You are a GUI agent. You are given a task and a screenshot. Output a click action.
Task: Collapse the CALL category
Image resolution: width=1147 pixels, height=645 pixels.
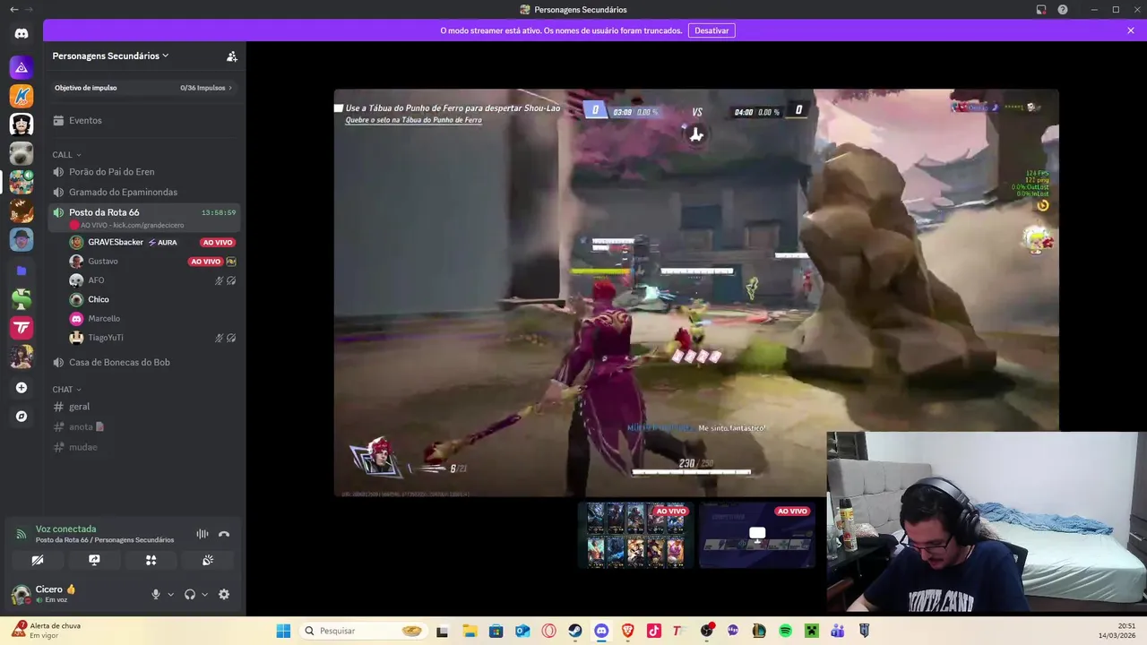pyautogui.click(x=66, y=155)
